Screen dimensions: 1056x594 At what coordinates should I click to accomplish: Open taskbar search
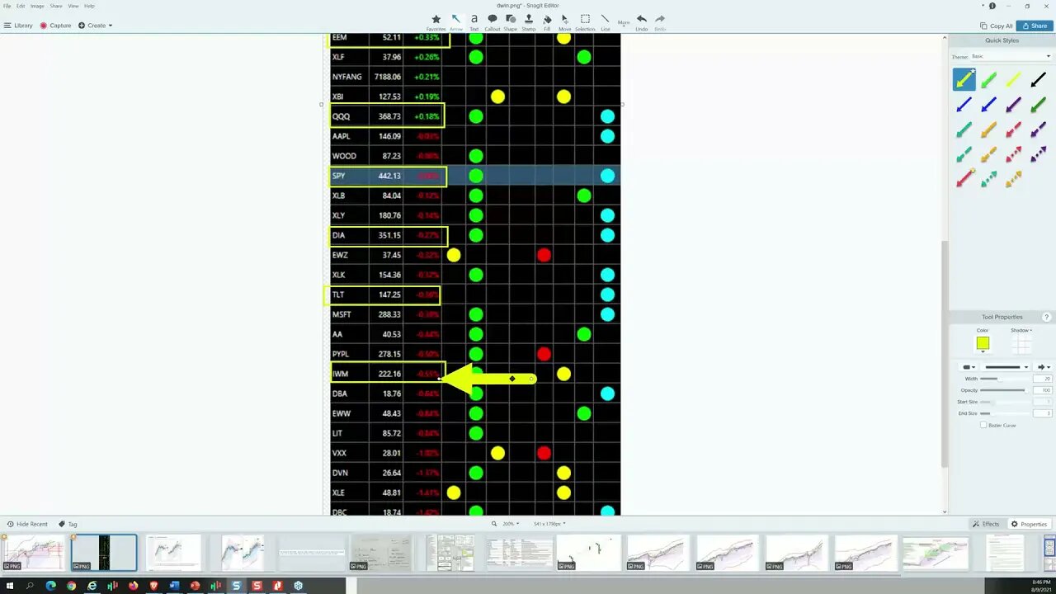pyautogui.click(x=31, y=586)
